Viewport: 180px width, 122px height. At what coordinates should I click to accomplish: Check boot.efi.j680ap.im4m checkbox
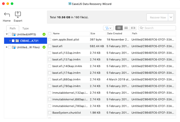point(49,79)
